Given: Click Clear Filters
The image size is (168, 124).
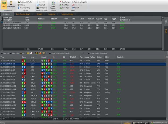Looking at the screenshot, I should coord(77,5).
